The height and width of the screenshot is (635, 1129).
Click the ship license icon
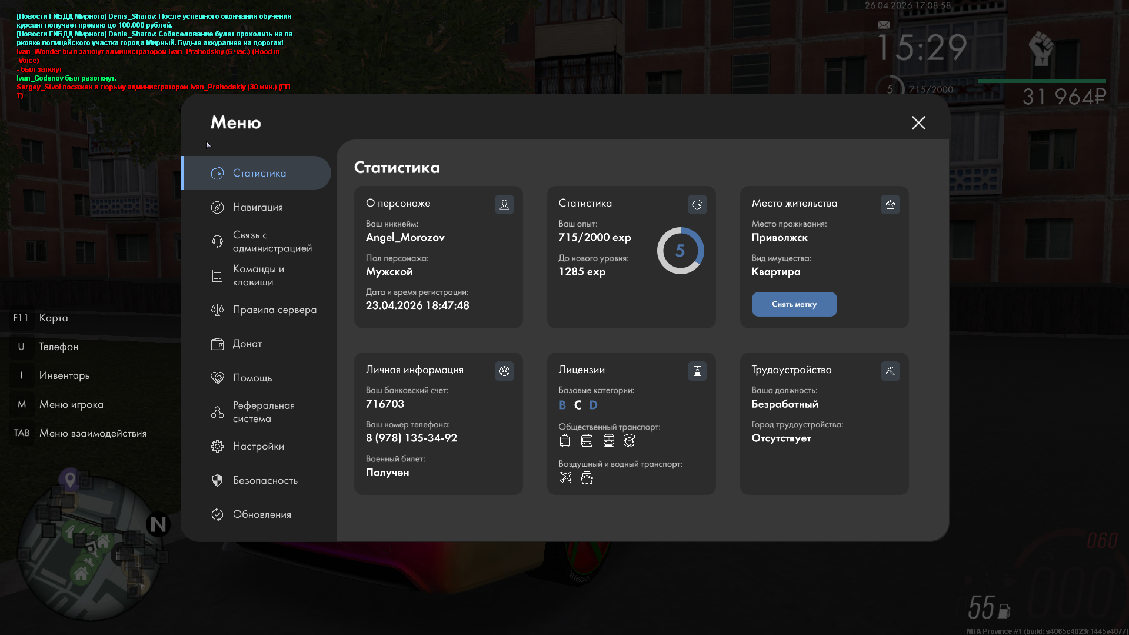(x=587, y=477)
